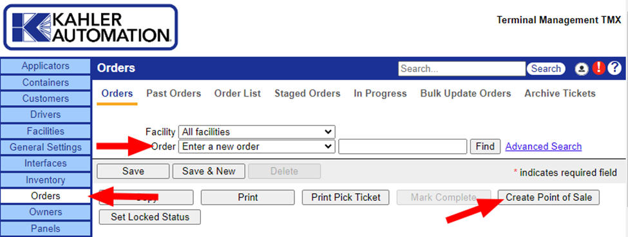Select Archive Tickets tab
The height and width of the screenshot is (237, 628).
click(x=560, y=93)
